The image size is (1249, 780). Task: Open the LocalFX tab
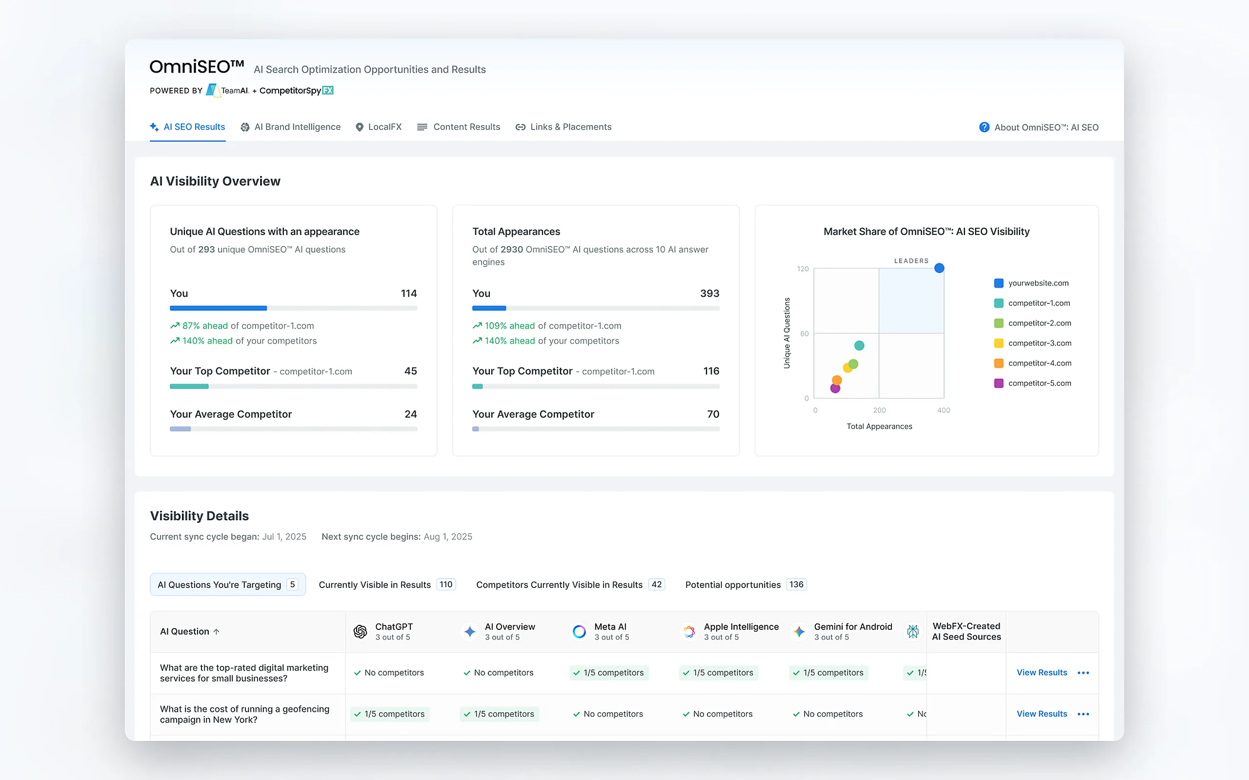pyautogui.click(x=378, y=127)
